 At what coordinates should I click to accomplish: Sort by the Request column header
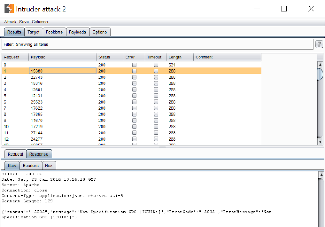pyautogui.click(x=15, y=57)
